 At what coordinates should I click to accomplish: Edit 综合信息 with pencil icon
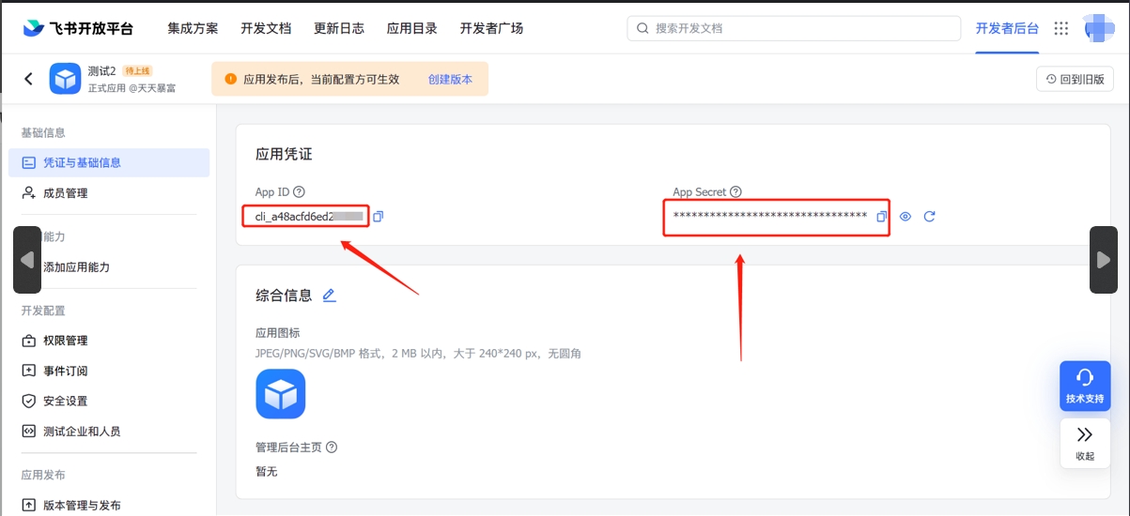coord(329,296)
